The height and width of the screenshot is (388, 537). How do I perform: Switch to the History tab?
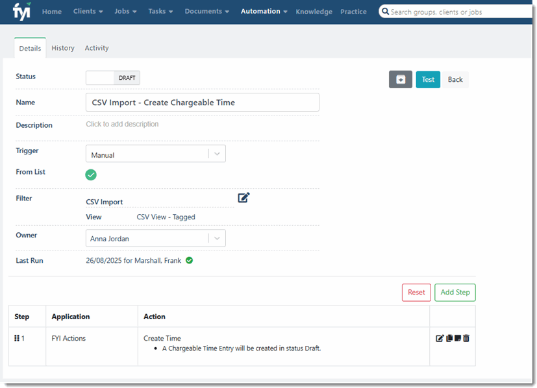tap(63, 48)
